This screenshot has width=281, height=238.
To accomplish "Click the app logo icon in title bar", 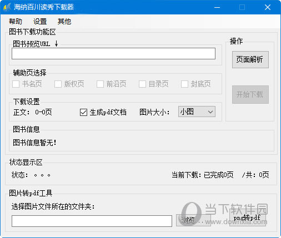I will 7,7.
